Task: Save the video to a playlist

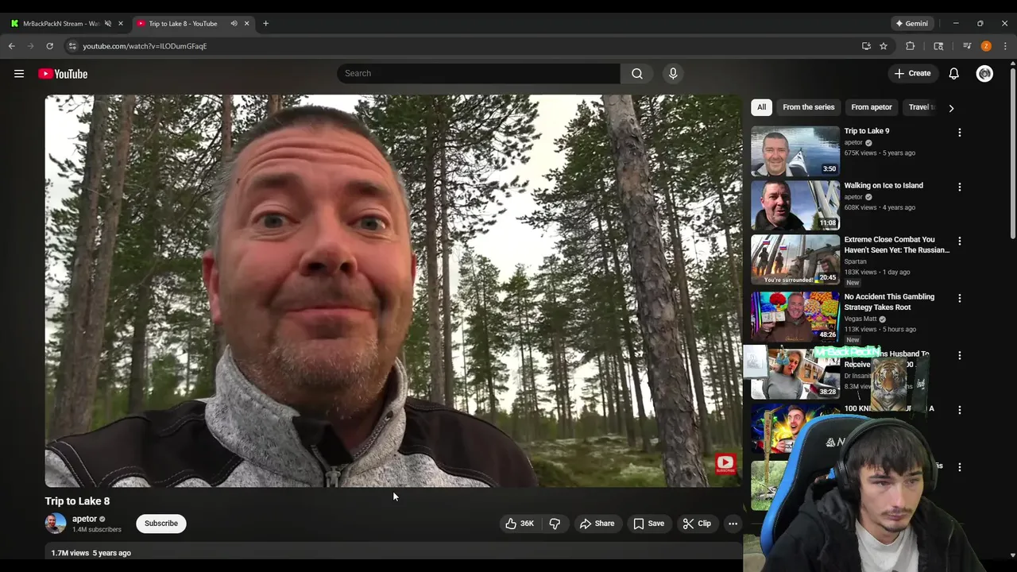Action: pyautogui.click(x=648, y=524)
